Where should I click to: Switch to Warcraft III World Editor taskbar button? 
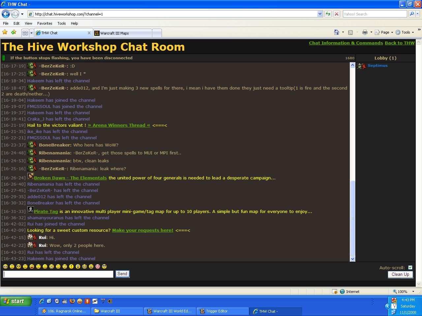pos(169,311)
